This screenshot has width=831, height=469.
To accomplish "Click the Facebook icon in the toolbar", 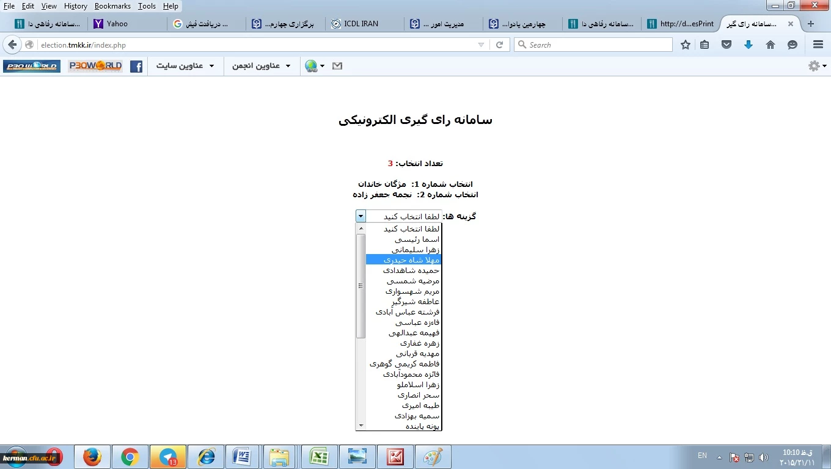I will [136, 66].
